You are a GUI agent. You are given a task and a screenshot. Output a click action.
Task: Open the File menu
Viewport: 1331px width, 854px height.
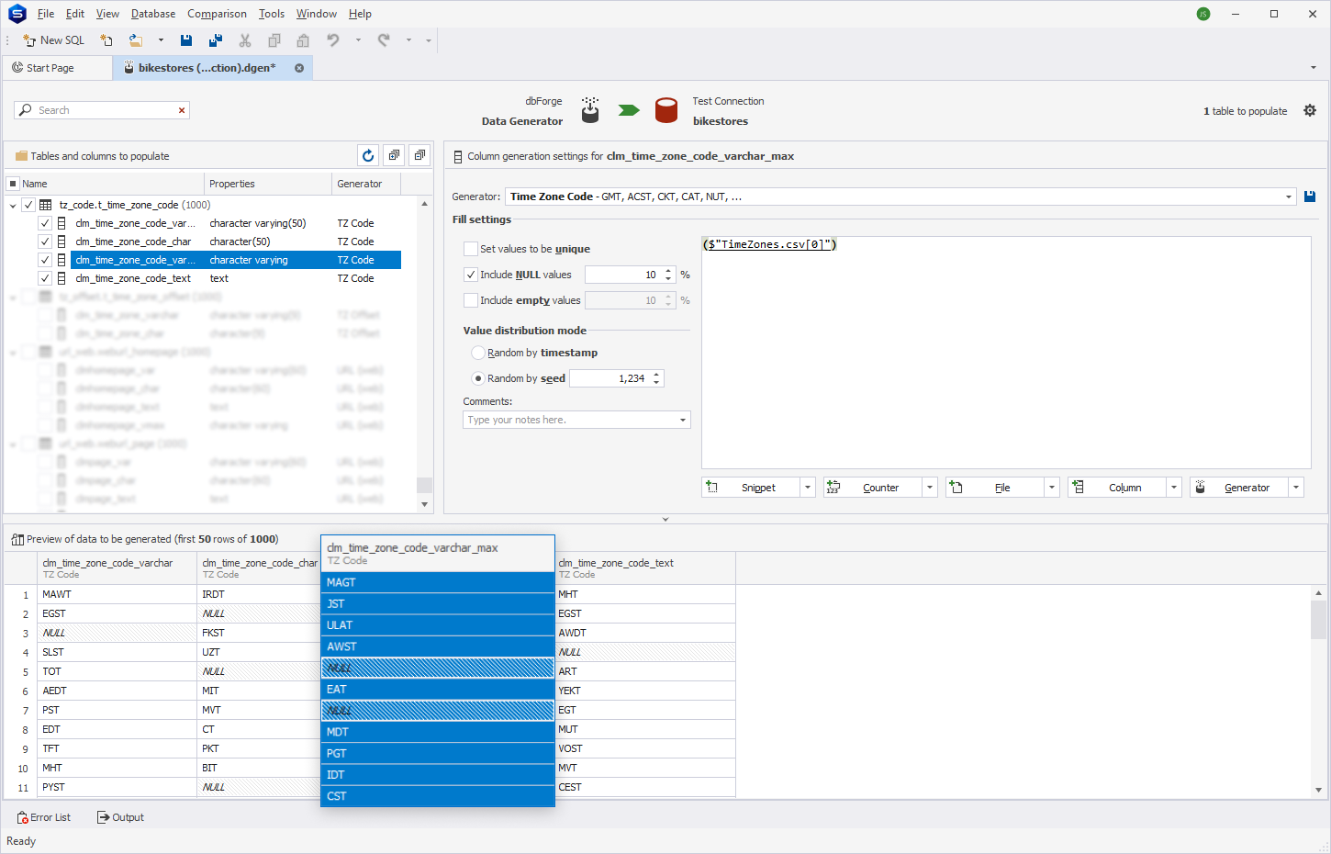[x=45, y=14]
